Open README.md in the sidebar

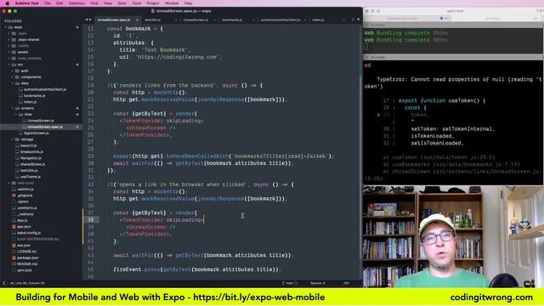pyautogui.click(x=27, y=264)
